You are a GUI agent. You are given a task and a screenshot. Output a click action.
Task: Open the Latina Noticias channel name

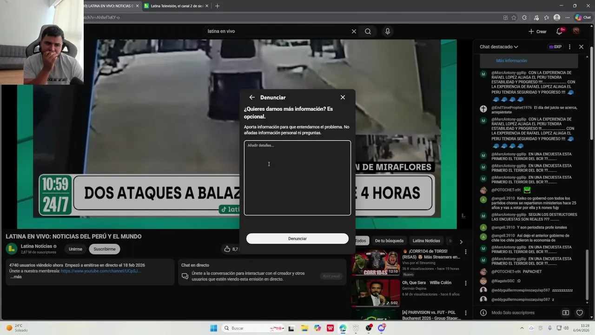[x=36, y=246]
